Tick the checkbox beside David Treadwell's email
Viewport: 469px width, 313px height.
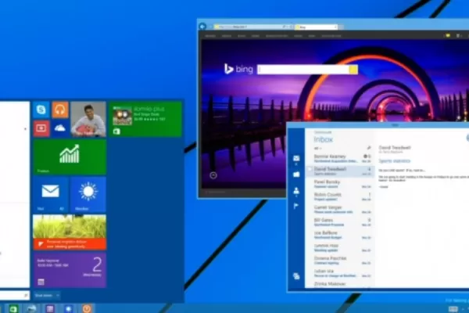click(310, 169)
